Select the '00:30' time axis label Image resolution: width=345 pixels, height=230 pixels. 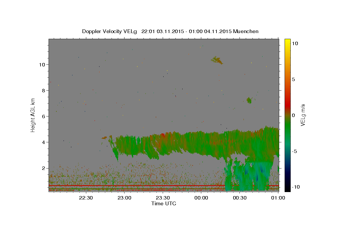coord(240,198)
